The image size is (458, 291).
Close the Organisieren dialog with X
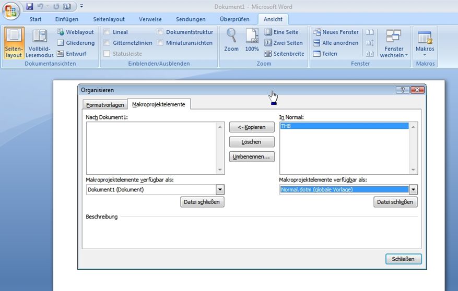tap(417, 90)
